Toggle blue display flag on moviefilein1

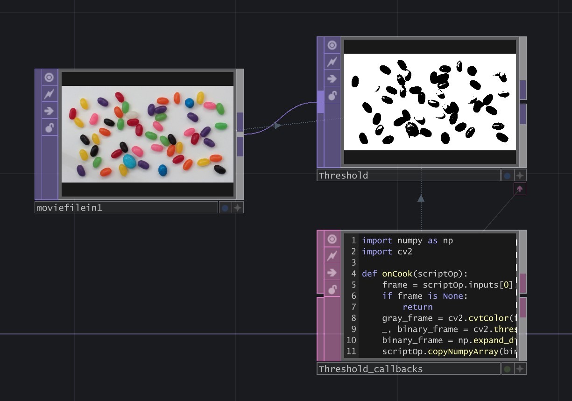tap(225, 208)
